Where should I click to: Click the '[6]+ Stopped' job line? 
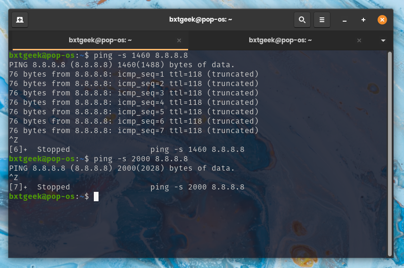126,150
